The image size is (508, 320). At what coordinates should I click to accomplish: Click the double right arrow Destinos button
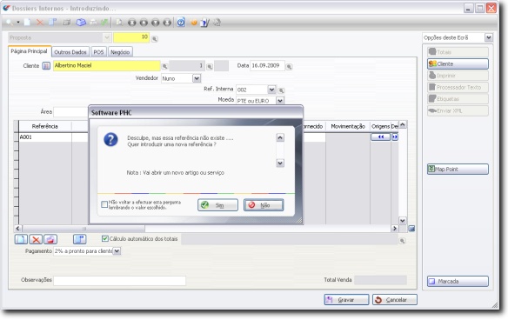(395, 137)
